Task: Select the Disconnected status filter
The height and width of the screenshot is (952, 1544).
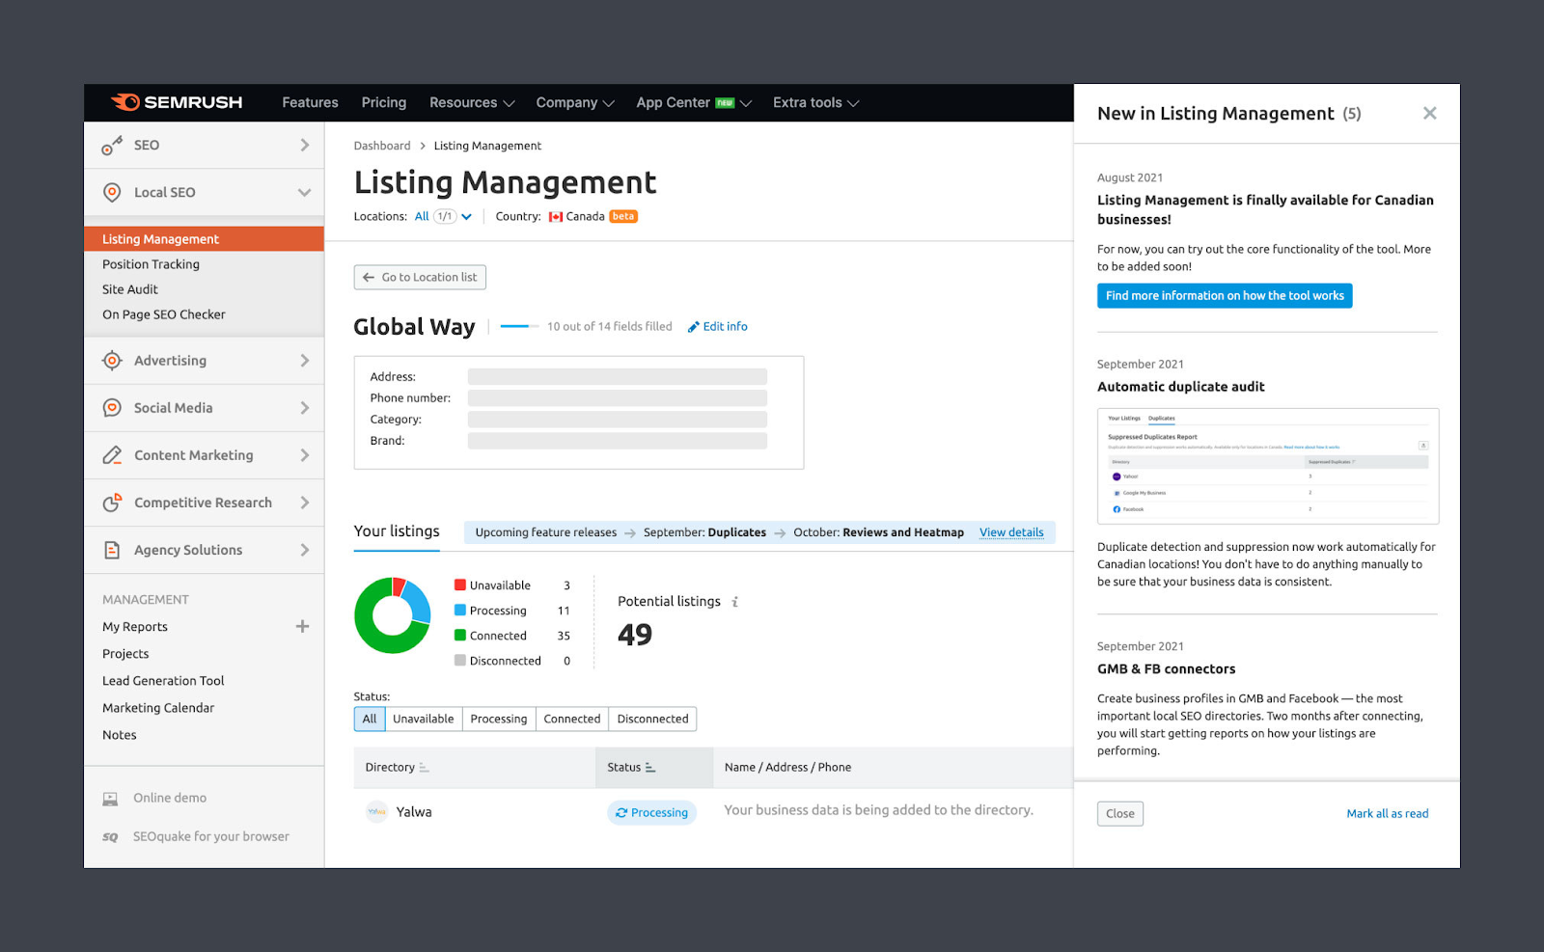Action: tap(652, 719)
